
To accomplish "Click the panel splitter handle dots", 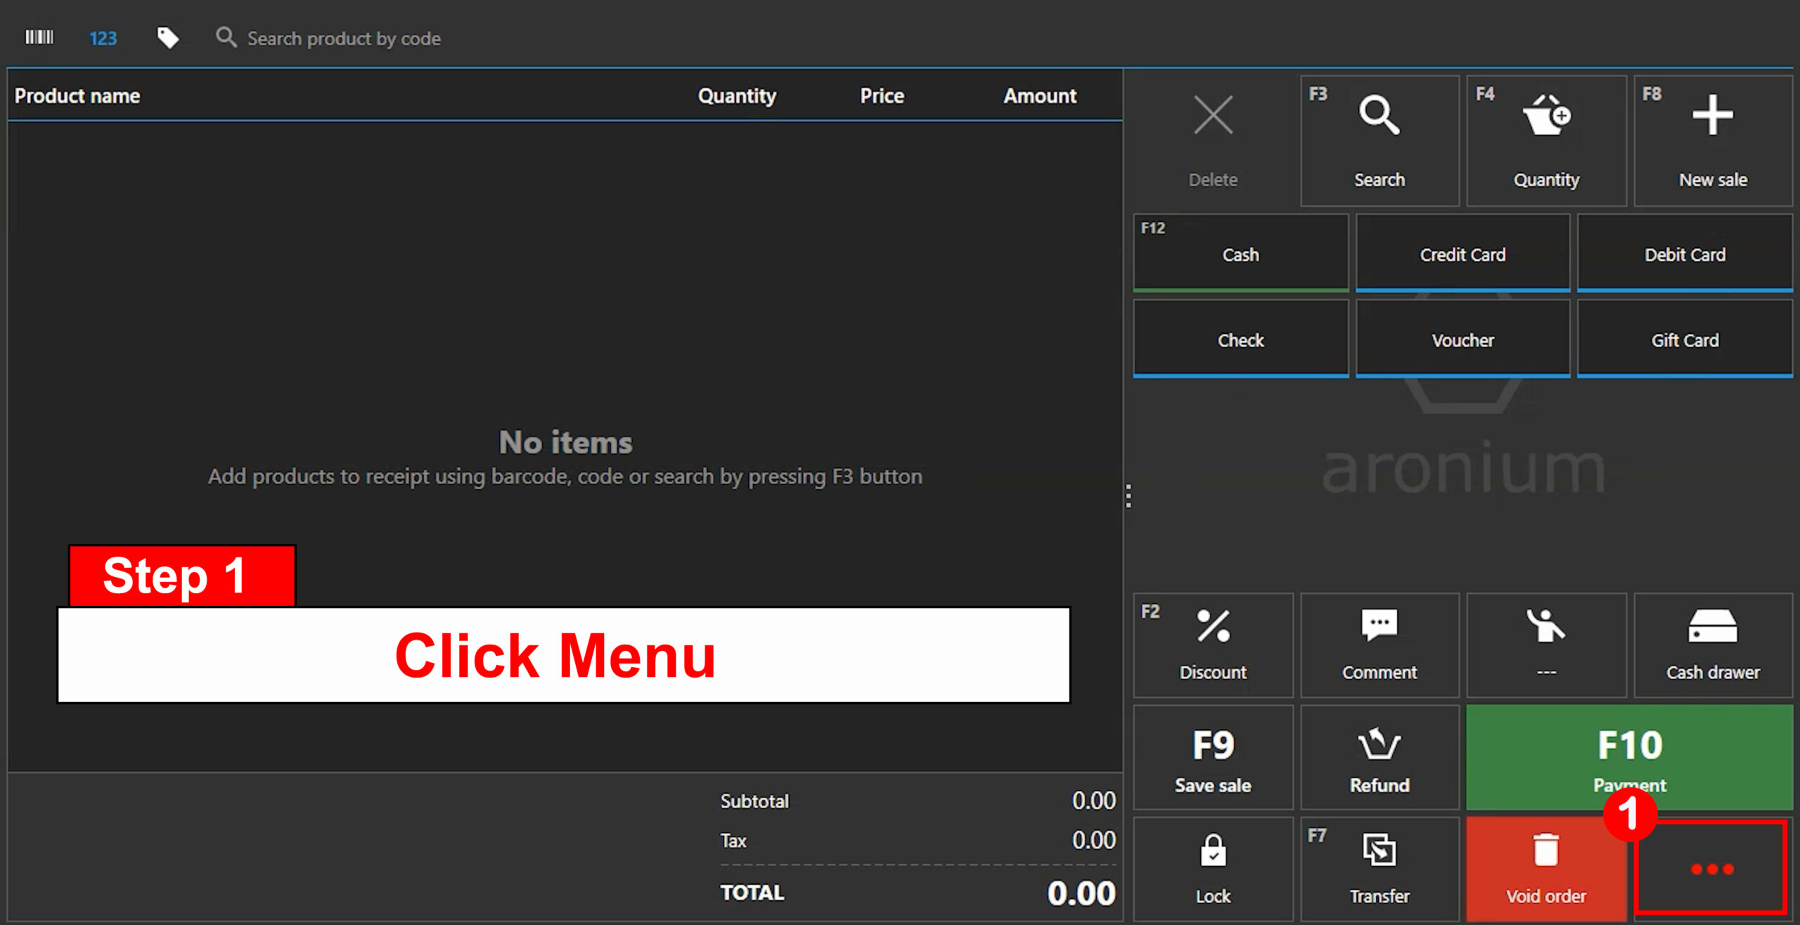I will coord(1129,496).
